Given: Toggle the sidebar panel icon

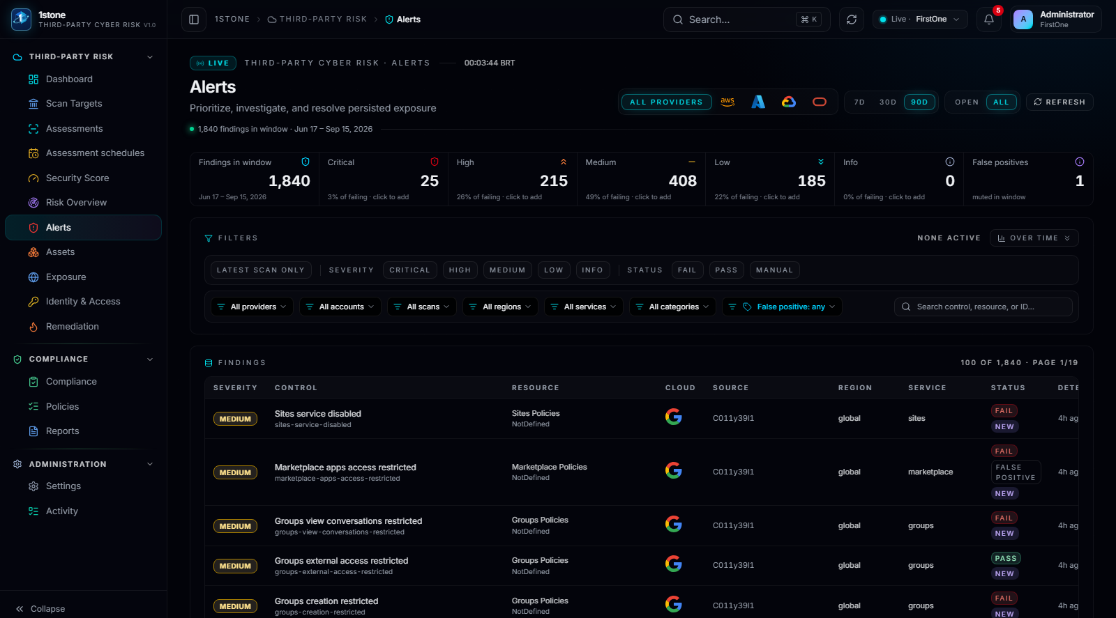Looking at the screenshot, I should 194,20.
